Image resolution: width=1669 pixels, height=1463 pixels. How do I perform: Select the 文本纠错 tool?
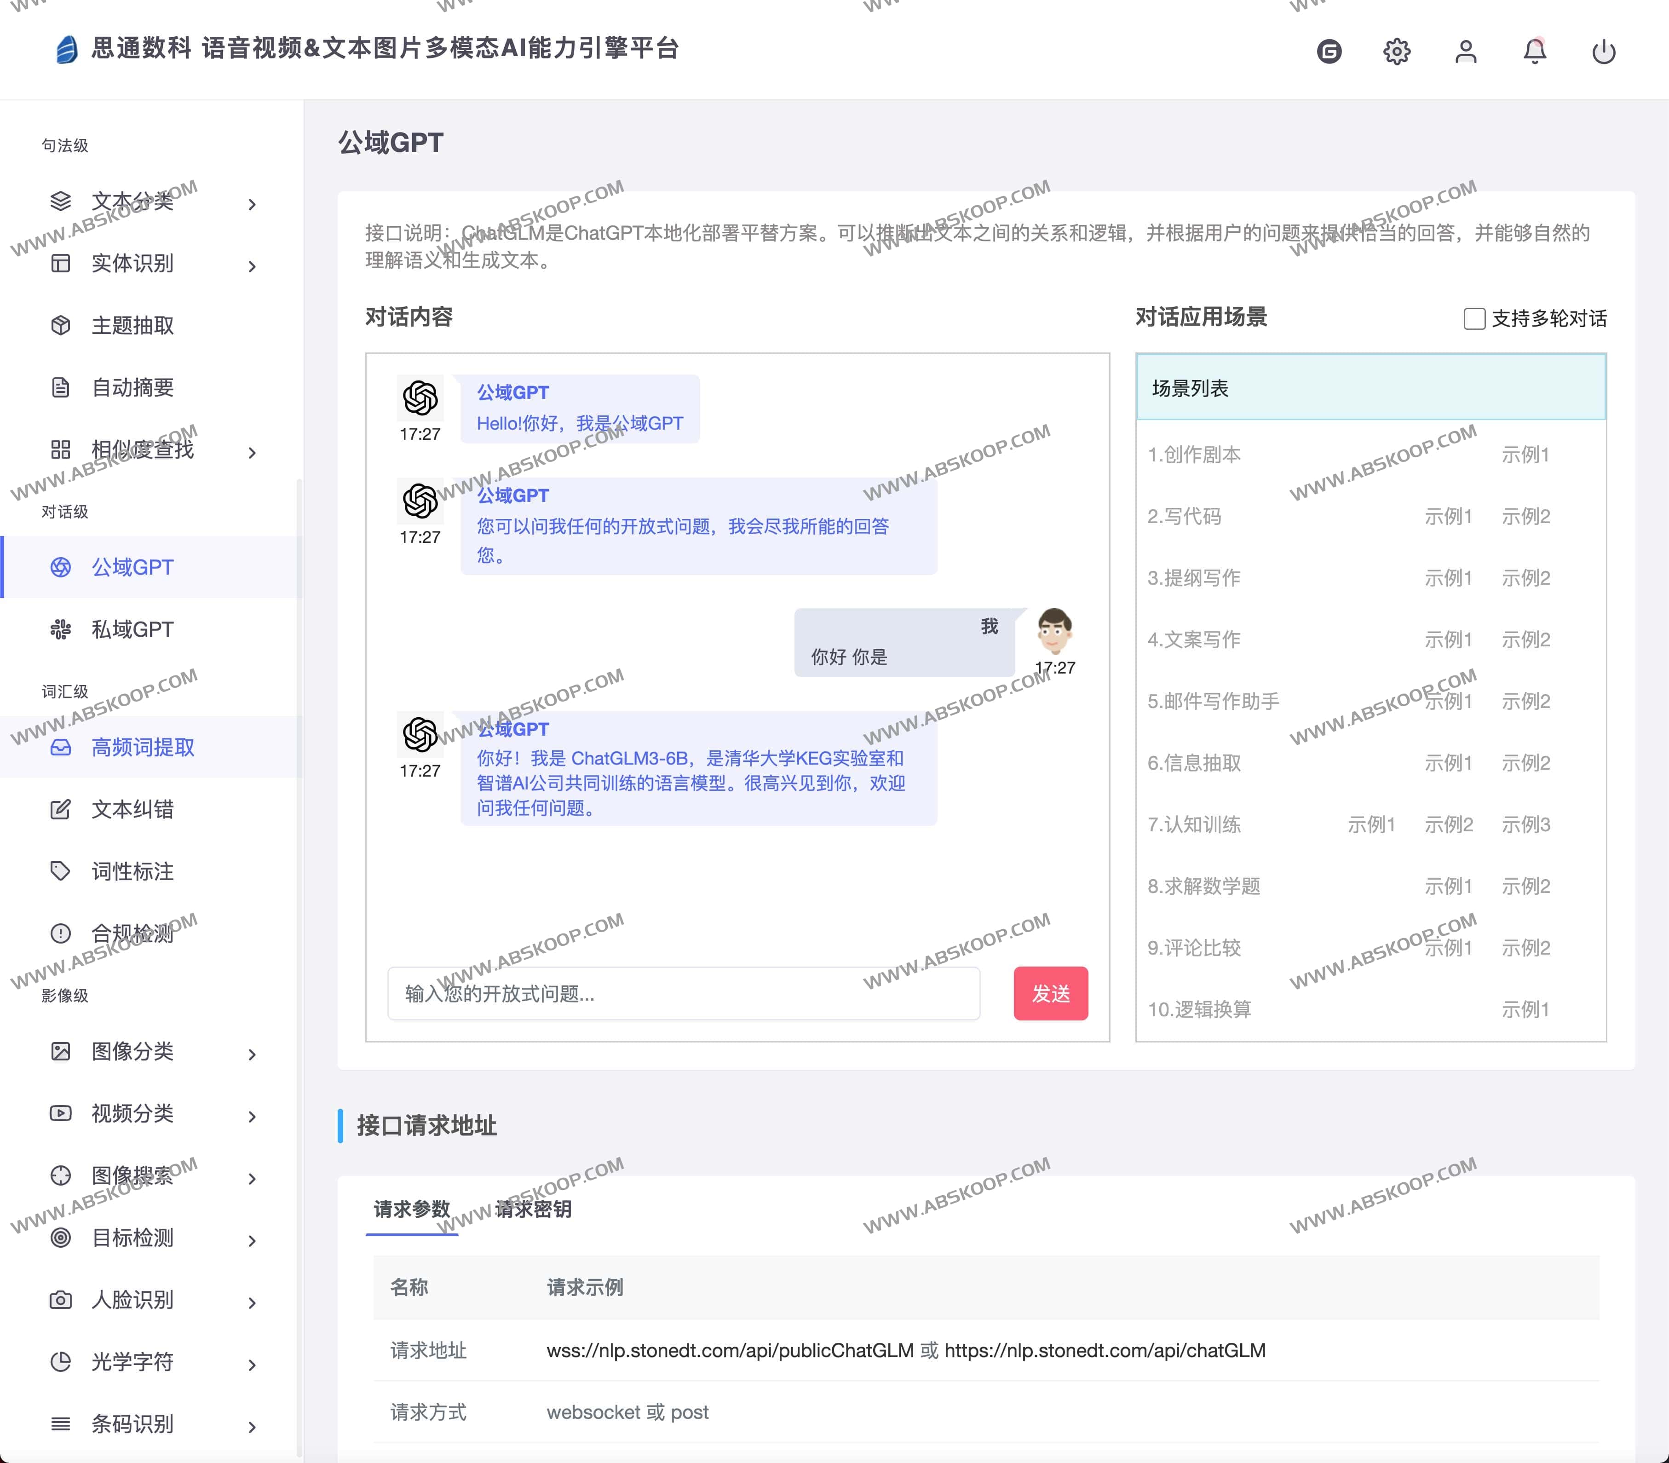(x=133, y=809)
